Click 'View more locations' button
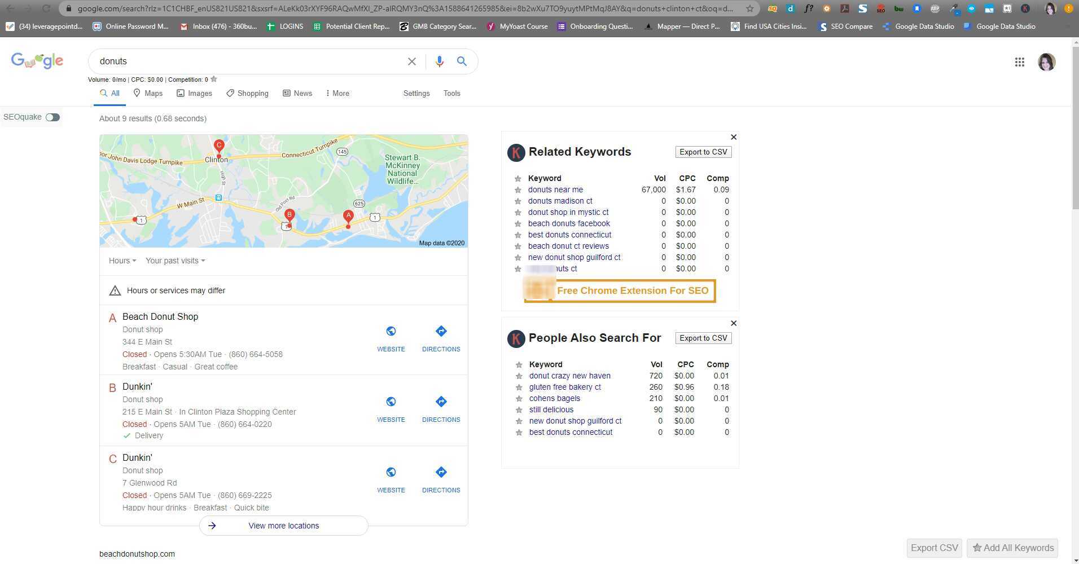This screenshot has width=1079, height=564. click(x=283, y=526)
